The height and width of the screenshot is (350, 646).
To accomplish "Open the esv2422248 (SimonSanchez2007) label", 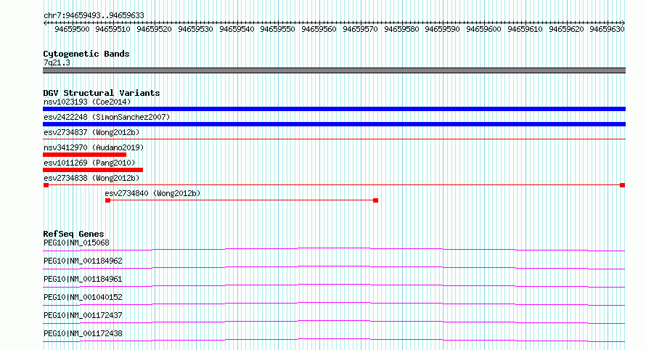I will (x=107, y=117).
